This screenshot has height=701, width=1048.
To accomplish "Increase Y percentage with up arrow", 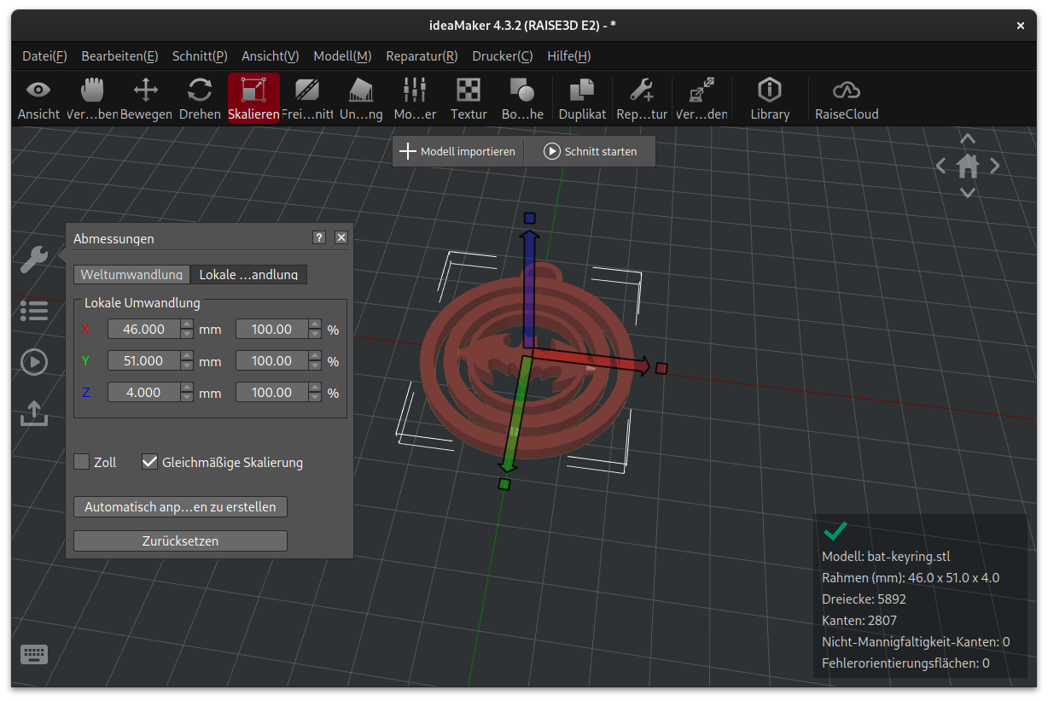I will [315, 356].
